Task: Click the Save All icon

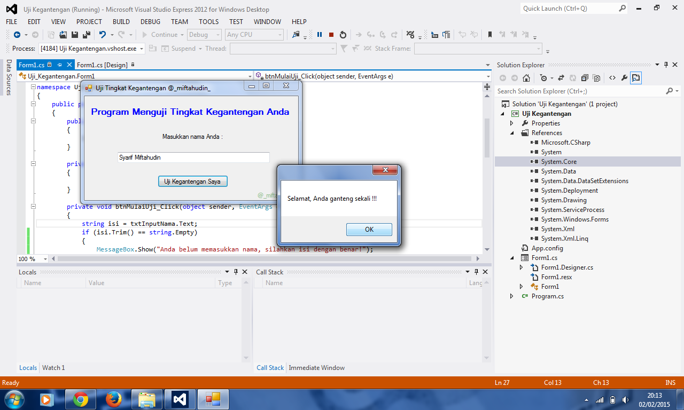Action: coord(85,34)
